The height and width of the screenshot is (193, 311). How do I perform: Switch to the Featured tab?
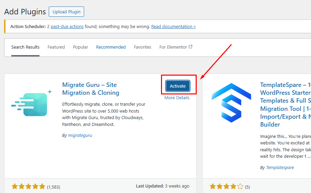[x=56, y=47]
